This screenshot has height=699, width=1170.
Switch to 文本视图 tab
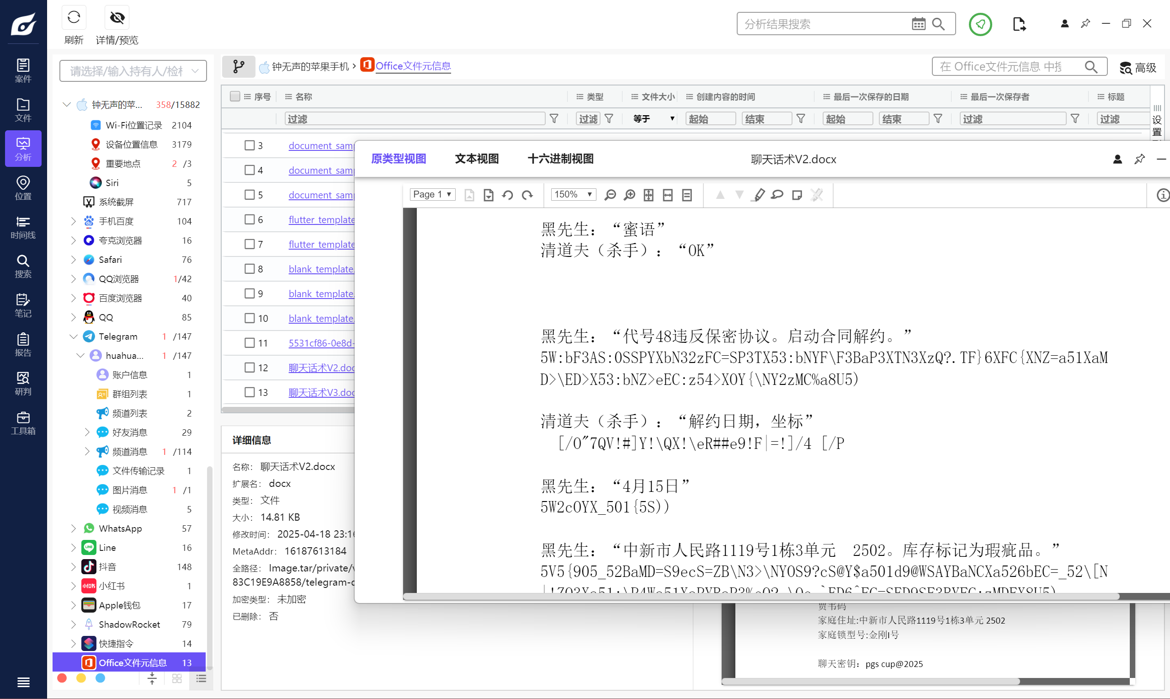point(477,159)
